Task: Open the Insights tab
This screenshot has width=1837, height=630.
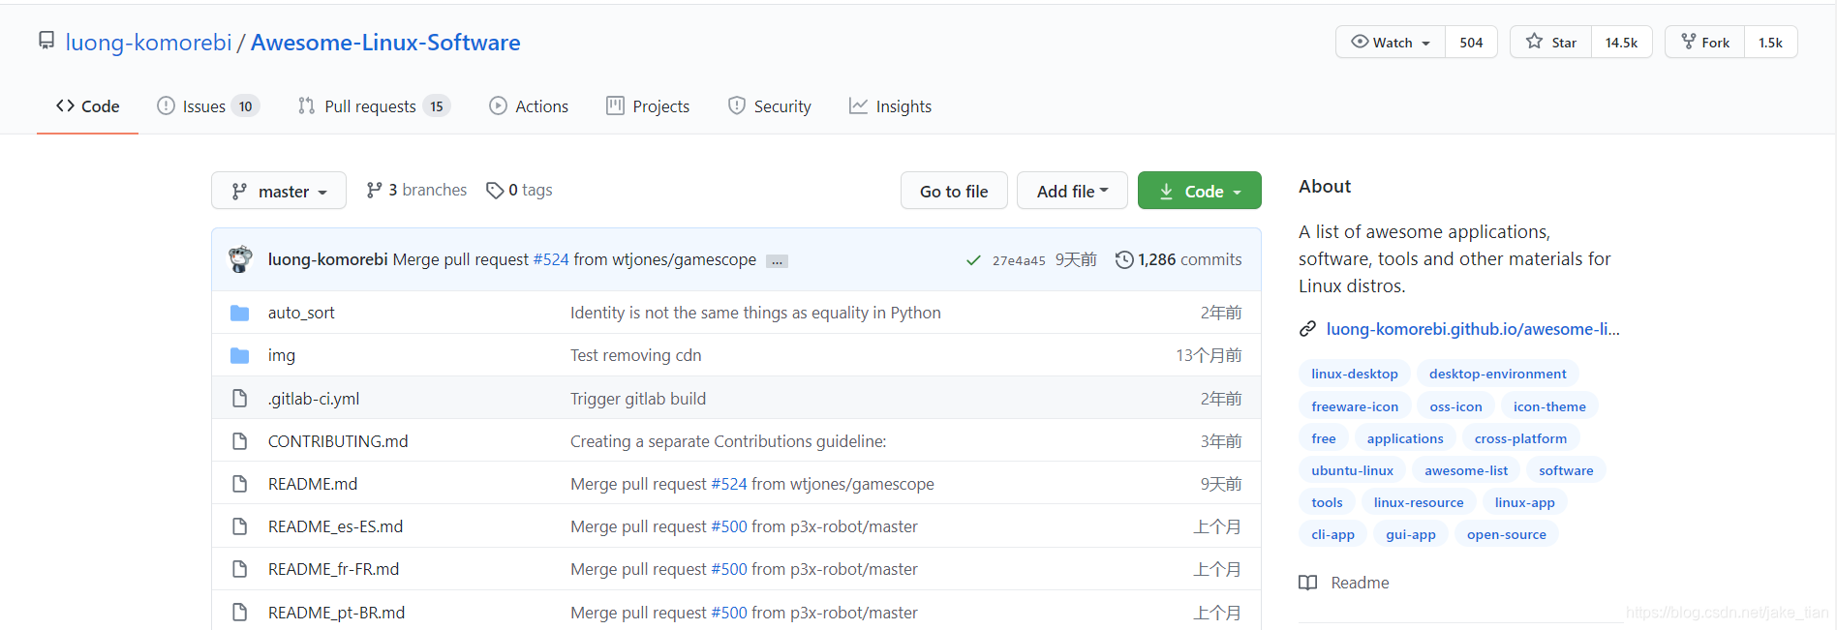Action: [x=890, y=106]
